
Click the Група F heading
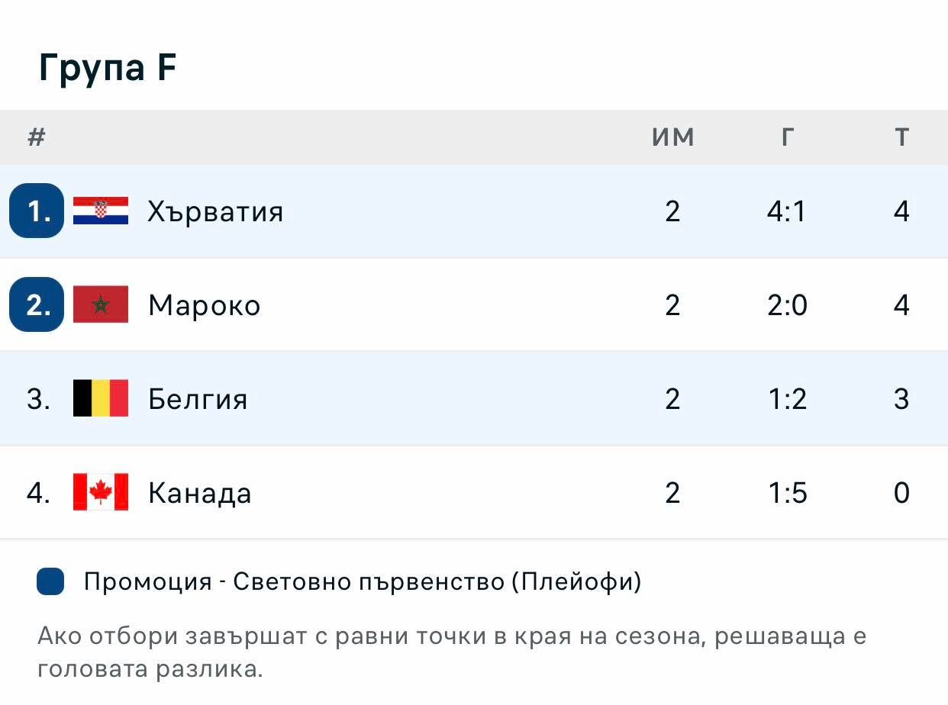coord(108,67)
